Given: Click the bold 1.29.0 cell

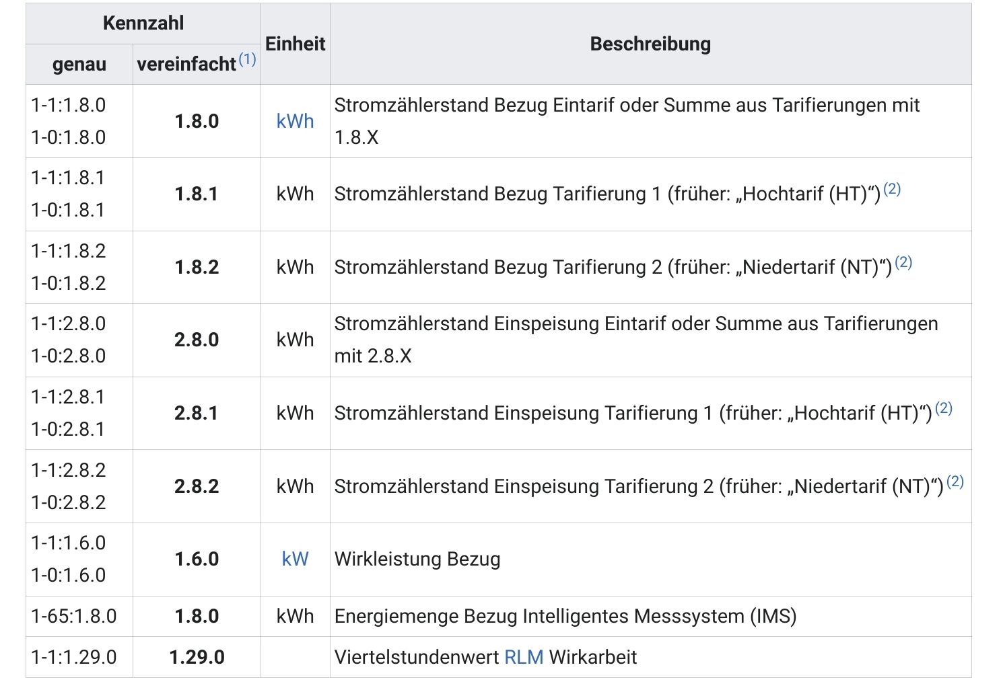Looking at the screenshot, I should 197,657.
